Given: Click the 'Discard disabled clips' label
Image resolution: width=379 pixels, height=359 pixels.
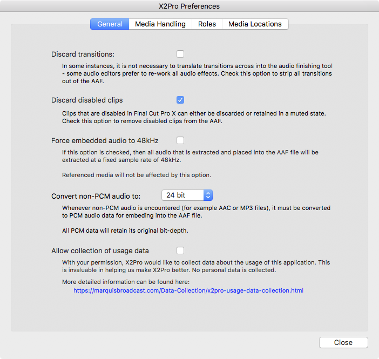Looking at the screenshot, I should (x=87, y=100).
